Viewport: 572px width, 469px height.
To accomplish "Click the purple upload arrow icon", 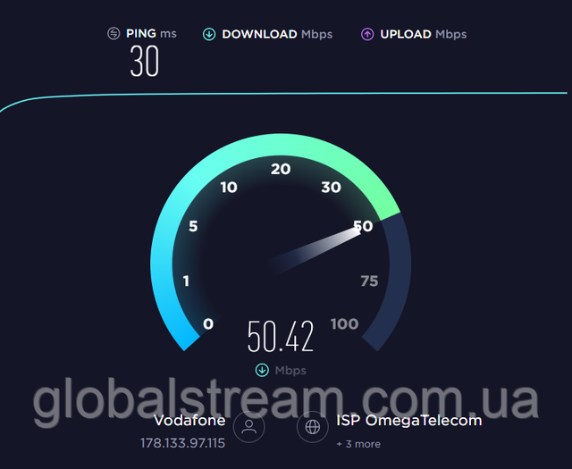I will (367, 34).
